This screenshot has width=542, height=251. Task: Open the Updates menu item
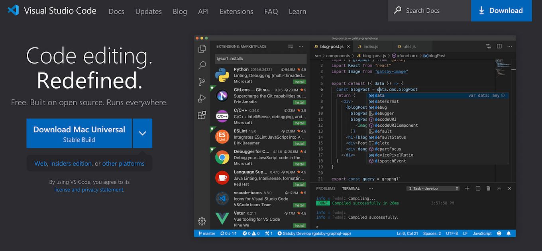[x=148, y=12]
